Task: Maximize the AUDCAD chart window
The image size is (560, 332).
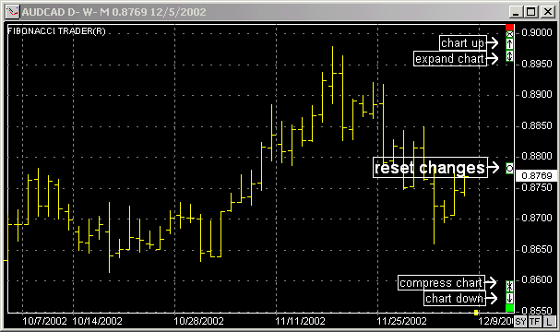Action: 531,12
